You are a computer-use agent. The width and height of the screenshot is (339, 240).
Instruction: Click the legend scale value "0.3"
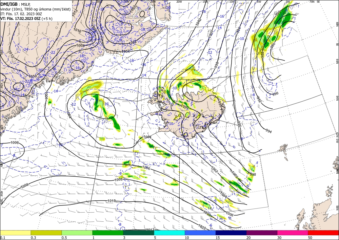33,238
